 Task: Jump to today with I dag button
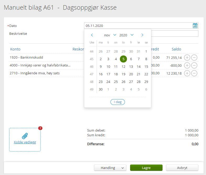[x=118, y=102]
